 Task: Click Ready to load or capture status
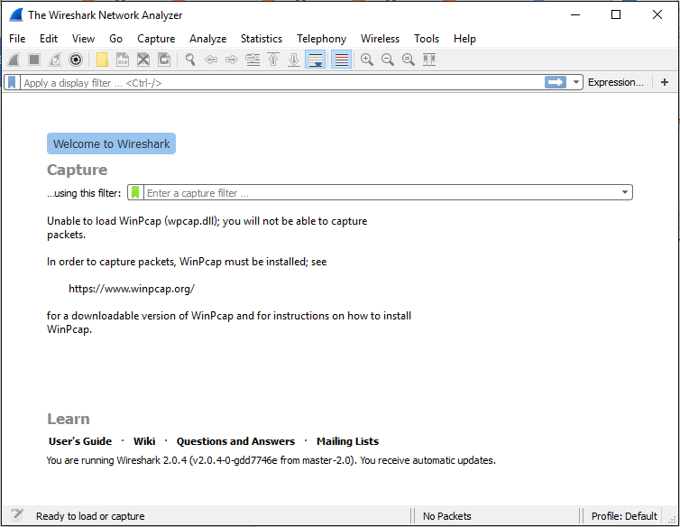tap(90, 515)
